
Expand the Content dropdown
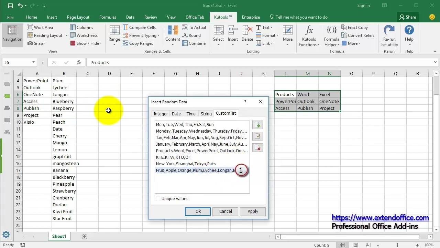[x=173, y=36]
